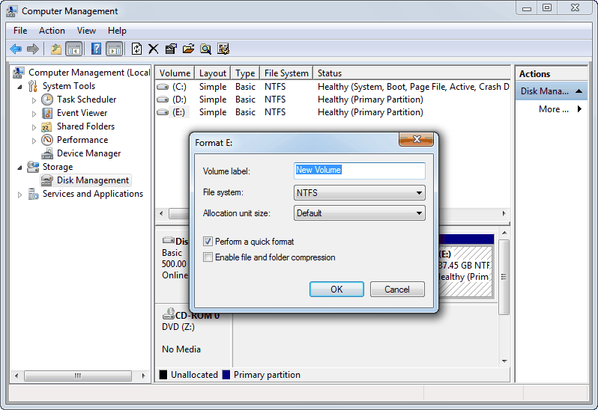Open the Help menu

tap(117, 31)
